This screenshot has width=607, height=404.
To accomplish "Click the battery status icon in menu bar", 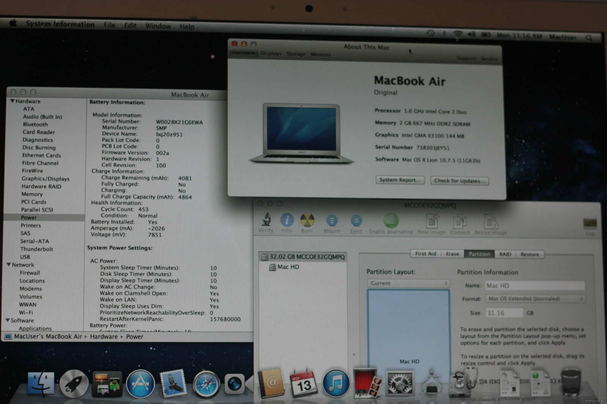I will 486,35.
